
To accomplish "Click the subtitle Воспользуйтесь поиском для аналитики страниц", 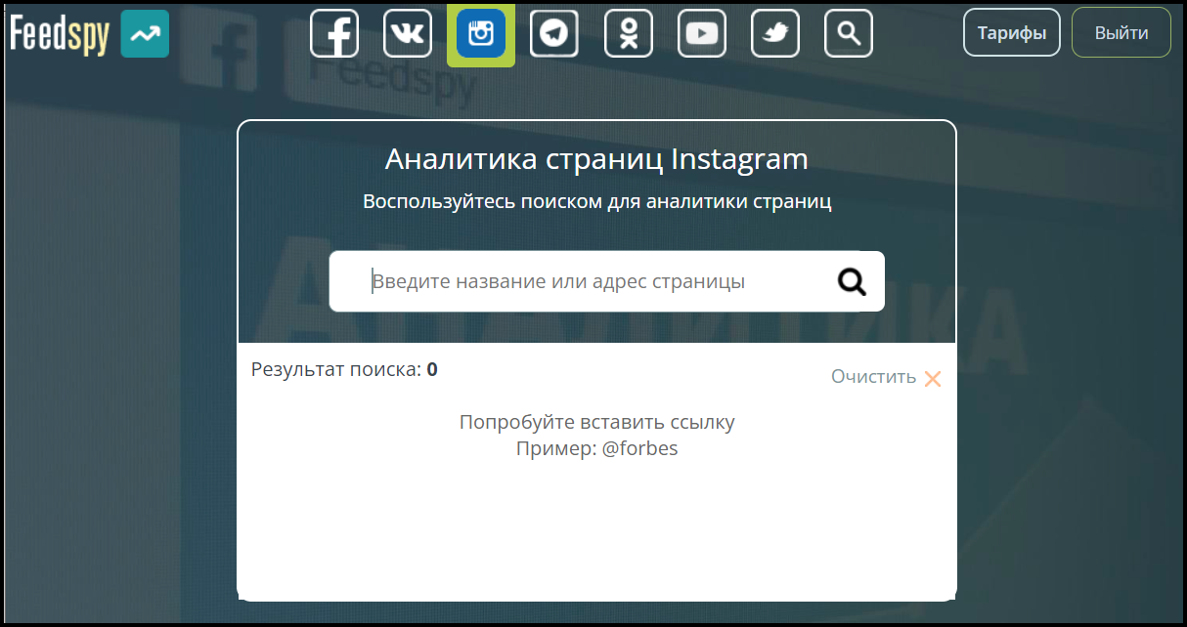I will click(x=597, y=202).
